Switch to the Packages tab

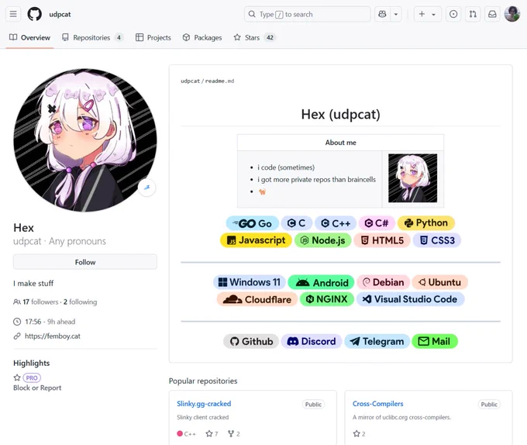click(x=202, y=38)
